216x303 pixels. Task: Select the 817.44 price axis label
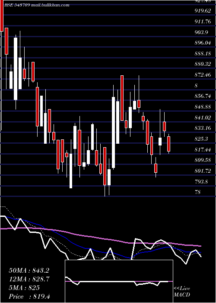(x=203, y=150)
